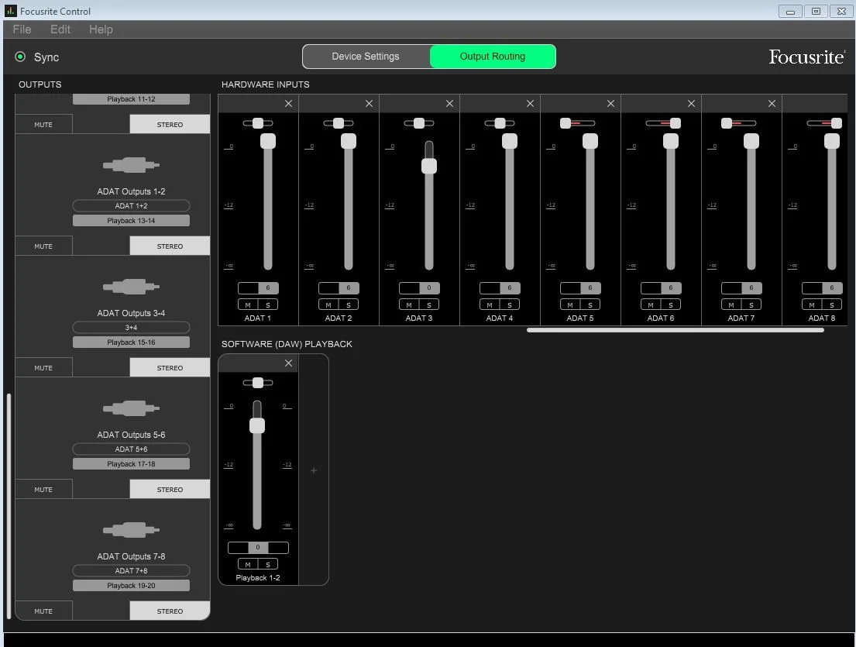Select the Output Routing tab

point(493,57)
